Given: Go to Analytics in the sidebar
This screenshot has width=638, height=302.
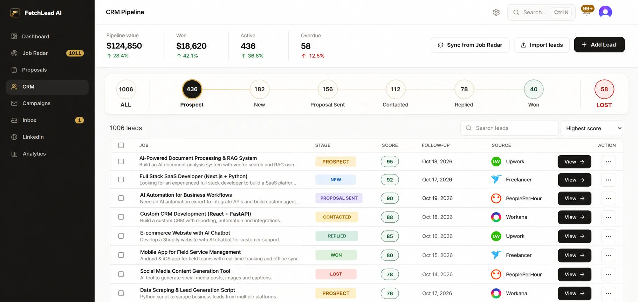Looking at the screenshot, I should [x=47, y=154].
